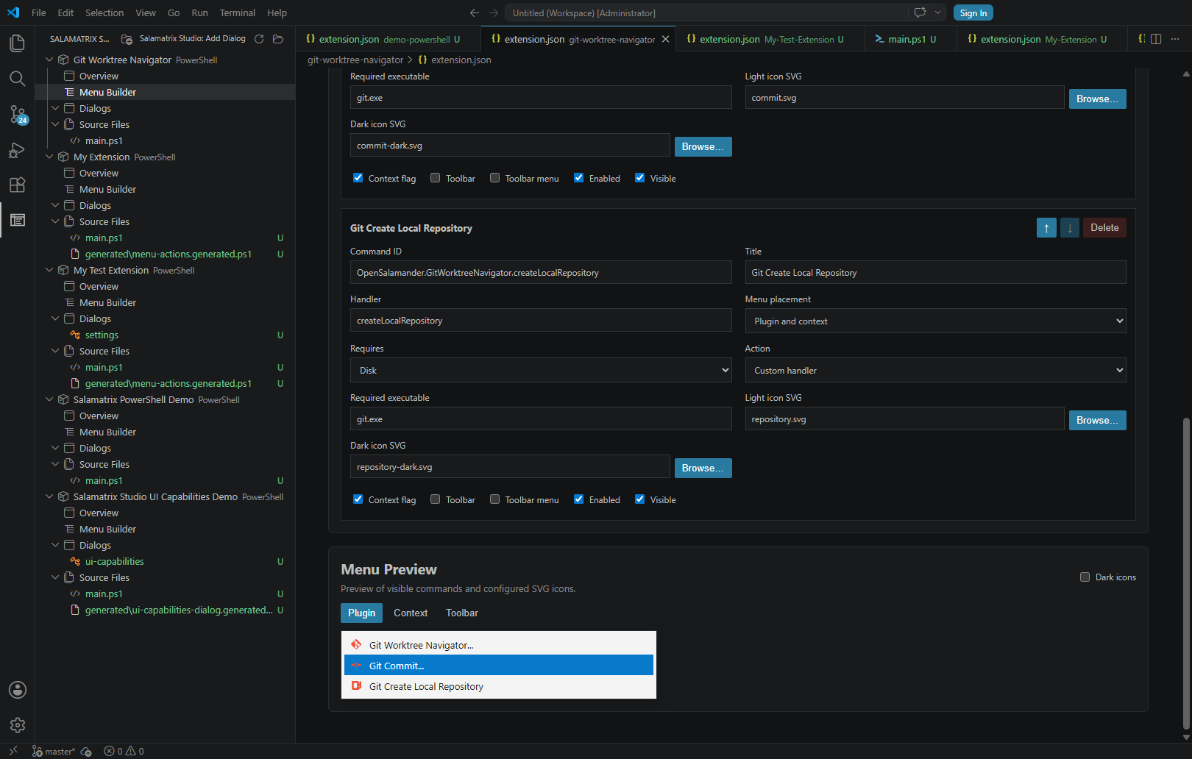The width and height of the screenshot is (1192, 759).
Task: Open the main.ps1 editor tab
Action: click(x=910, y=39)
